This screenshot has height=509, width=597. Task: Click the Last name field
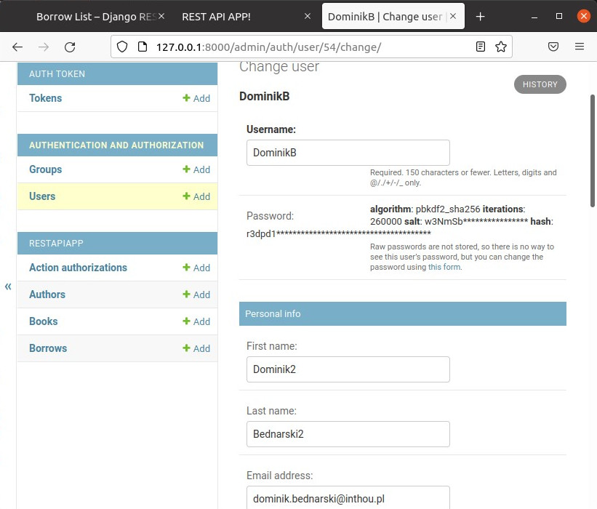pyautogui.click(x=348, y=434)
